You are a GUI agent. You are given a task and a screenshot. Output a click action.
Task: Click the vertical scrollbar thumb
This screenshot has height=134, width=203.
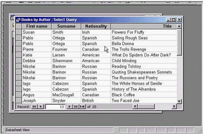(x=179, y=42)
